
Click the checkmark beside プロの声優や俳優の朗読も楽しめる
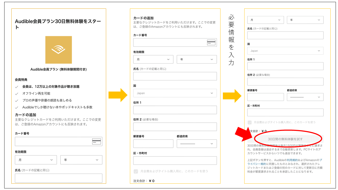(17, 101)
